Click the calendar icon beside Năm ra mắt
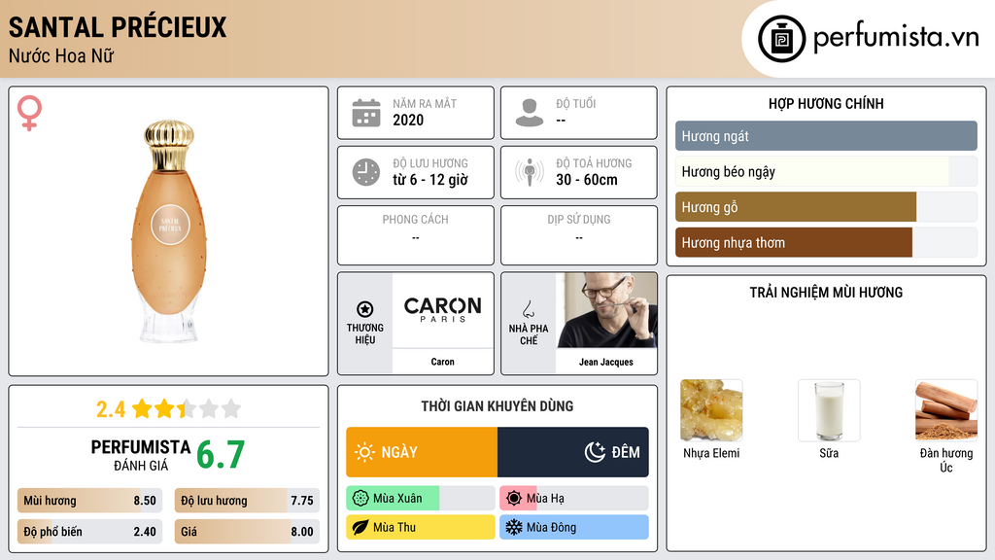Screen dimensions: 995x560 366,113
